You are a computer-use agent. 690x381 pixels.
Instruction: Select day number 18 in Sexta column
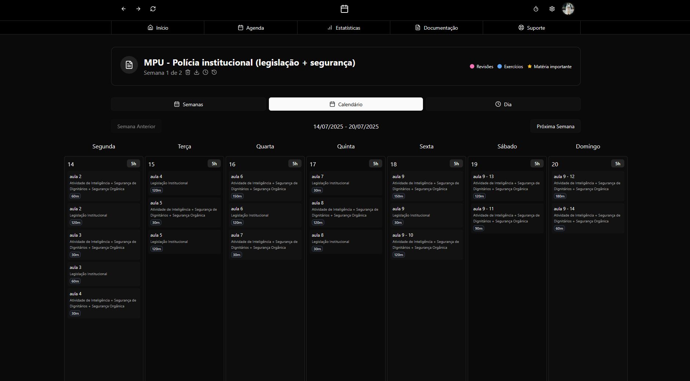point(394,164)
